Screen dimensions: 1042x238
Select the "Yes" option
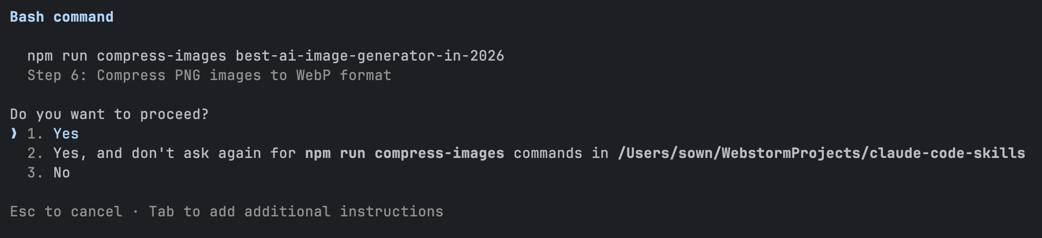pyautogui.click(x=66, y=134)
